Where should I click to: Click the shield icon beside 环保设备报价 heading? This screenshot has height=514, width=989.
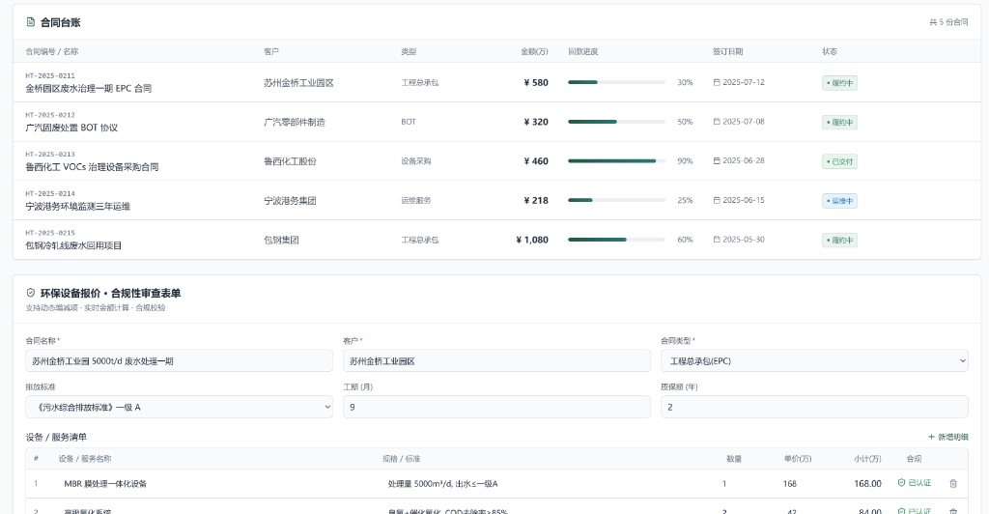tap(30, 293)
